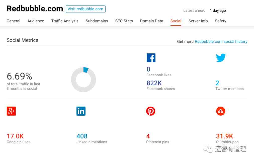The image size is (254, 160).
Task: Switch to the Server Info tab
Action: [198, 21]
